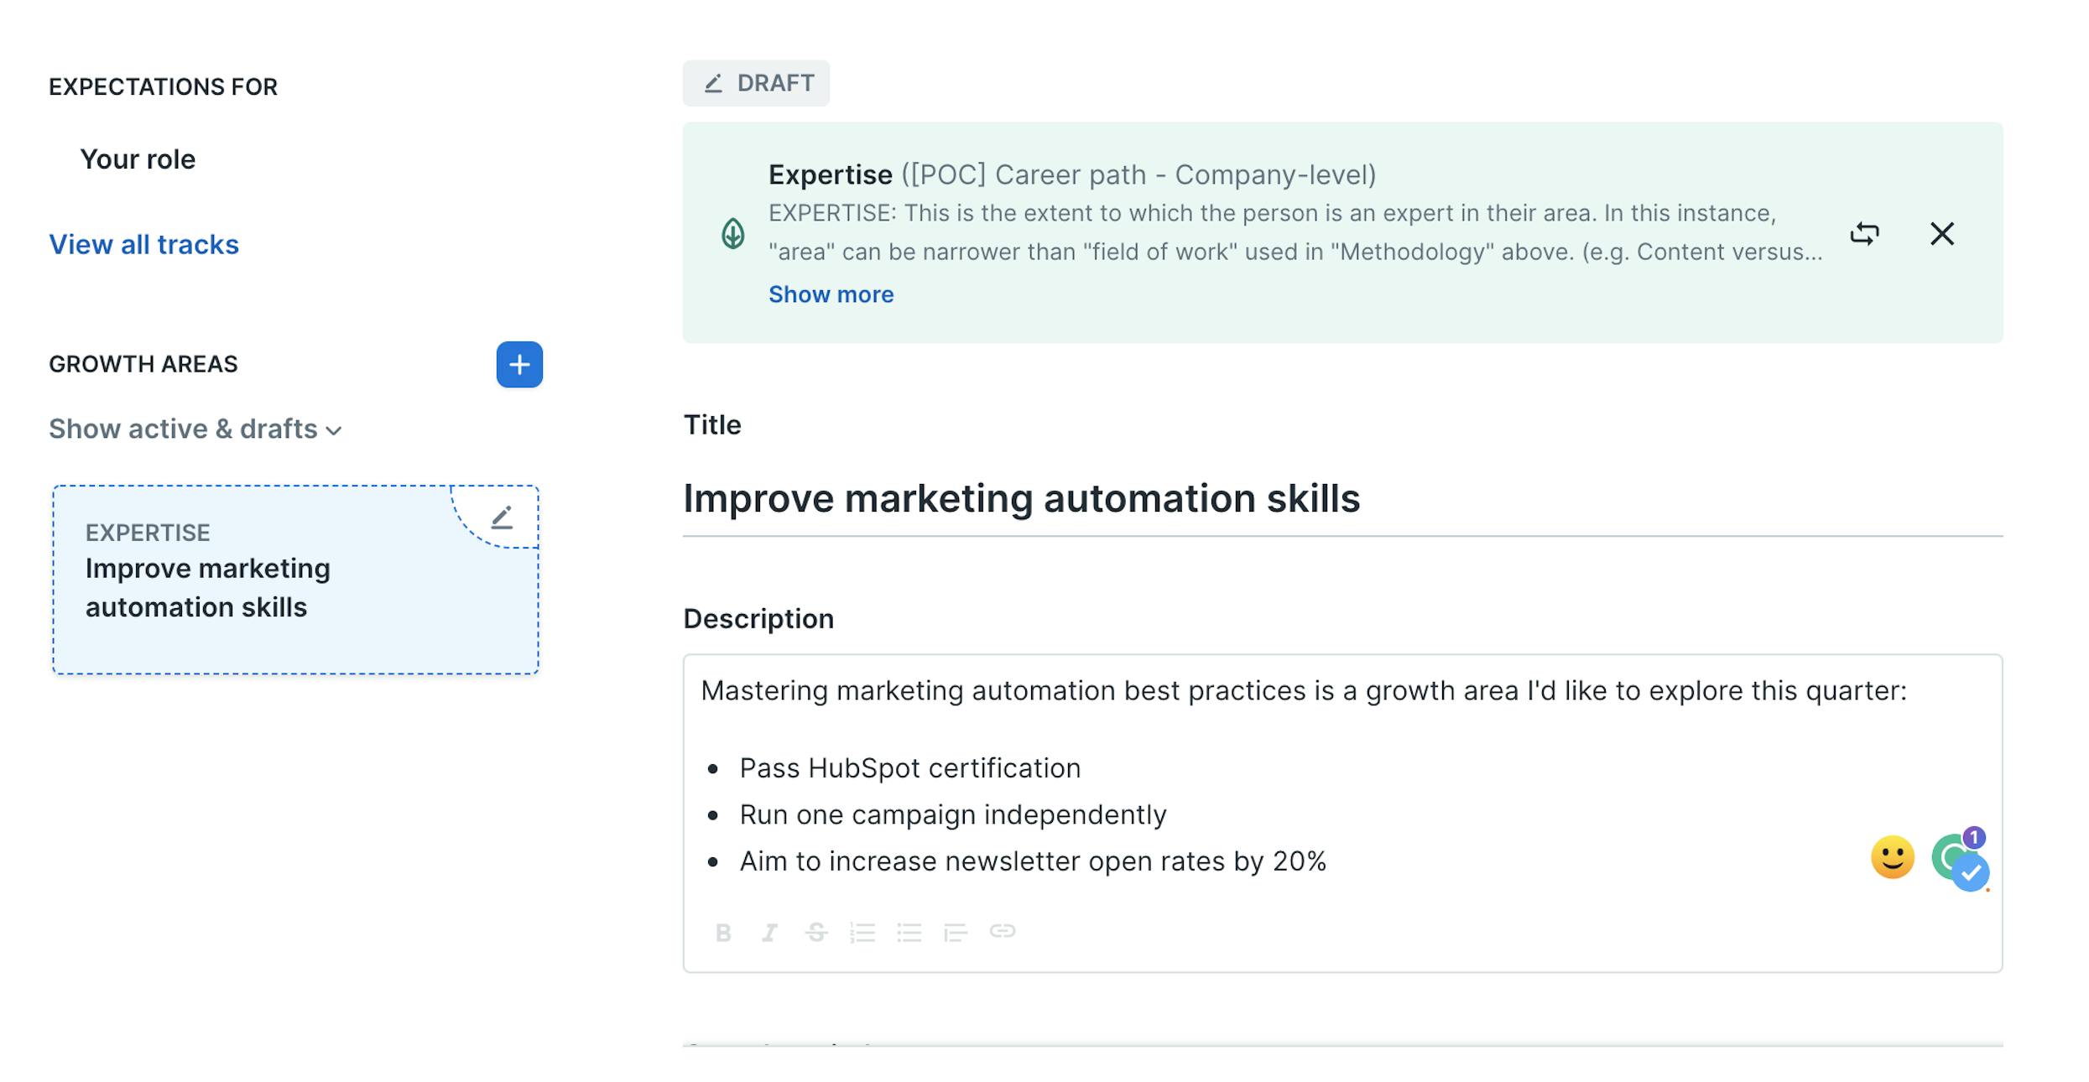Viewport: 2089px width, 1082px height.
Task: Swap the linked Expertise expectation
Action: click(x=1864, y=233)
